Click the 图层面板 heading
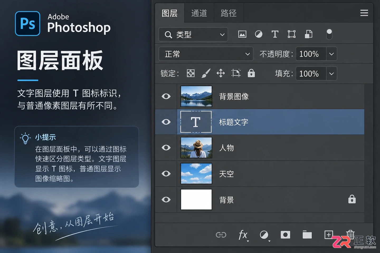380x253 pixels. tap(60, 61)
